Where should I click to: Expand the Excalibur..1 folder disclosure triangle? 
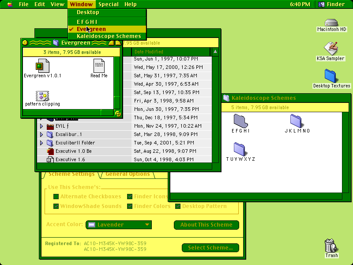click(x=41, y=135)
